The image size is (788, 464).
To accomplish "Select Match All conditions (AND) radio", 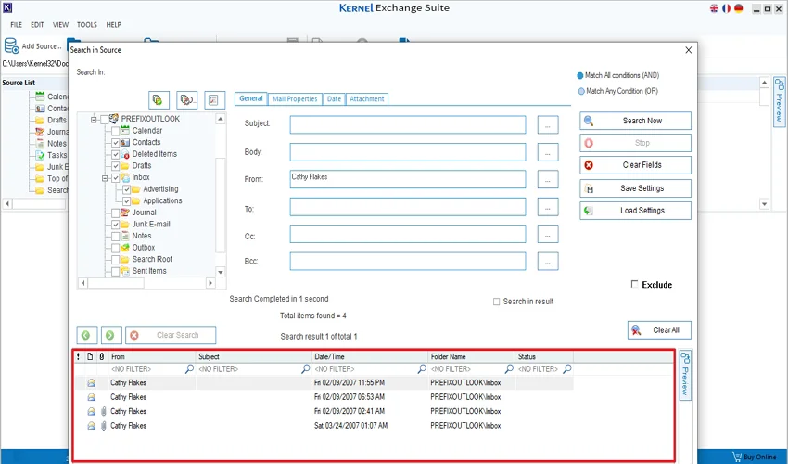I will click(580, 75).
